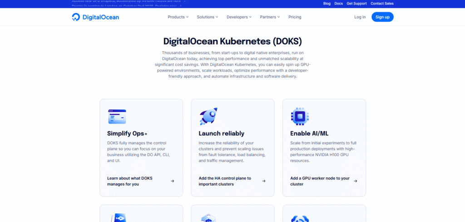Click the sparkle icon after Simplify Ops heading
This screenshot has height=222, width=465.
click(146, 134)
